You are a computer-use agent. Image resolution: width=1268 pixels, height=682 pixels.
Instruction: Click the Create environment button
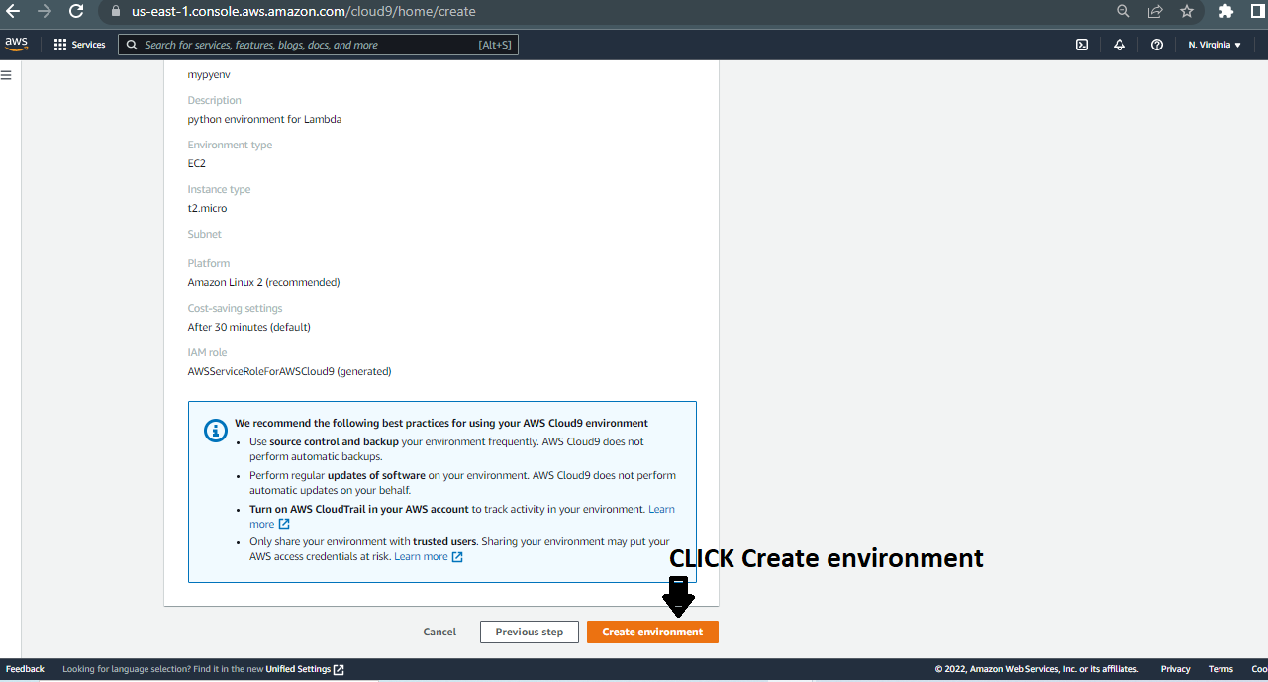pos(652,632)
